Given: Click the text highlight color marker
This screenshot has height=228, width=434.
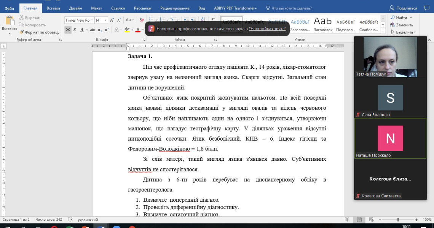Looking at the screenshot, I should [128, 30].
